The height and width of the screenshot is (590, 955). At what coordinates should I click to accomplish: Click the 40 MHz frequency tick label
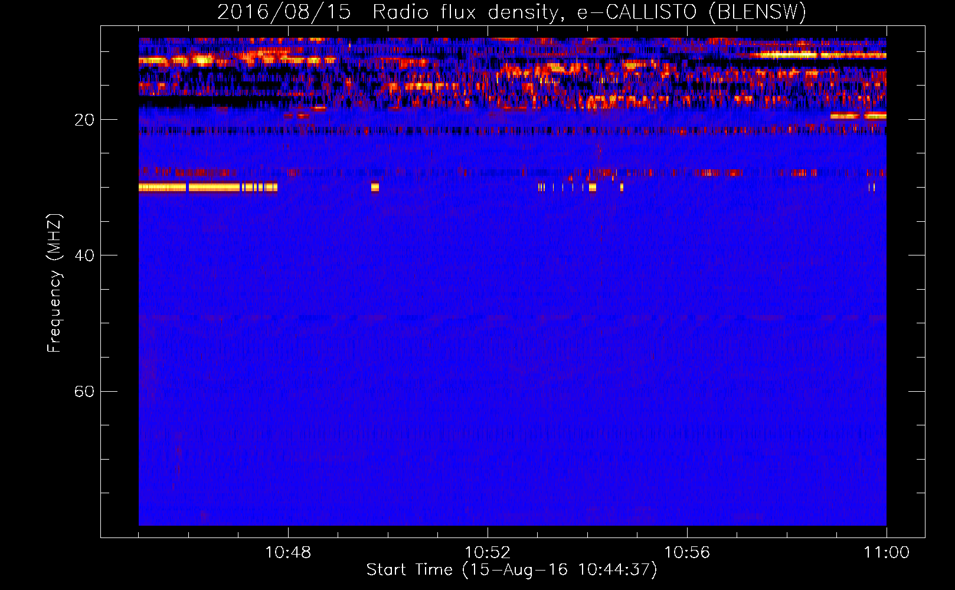[x=84, y=255]
